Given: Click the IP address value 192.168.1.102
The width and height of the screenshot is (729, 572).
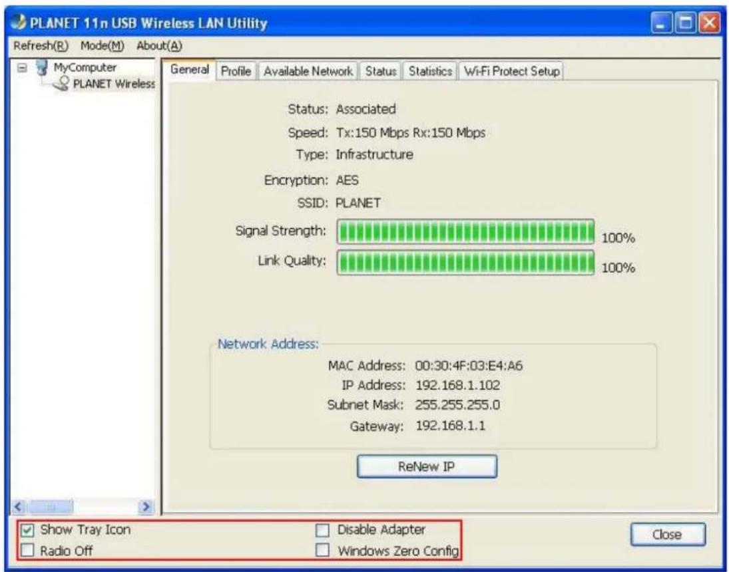Looking at the screenshot, I should [x=457, y=385].
